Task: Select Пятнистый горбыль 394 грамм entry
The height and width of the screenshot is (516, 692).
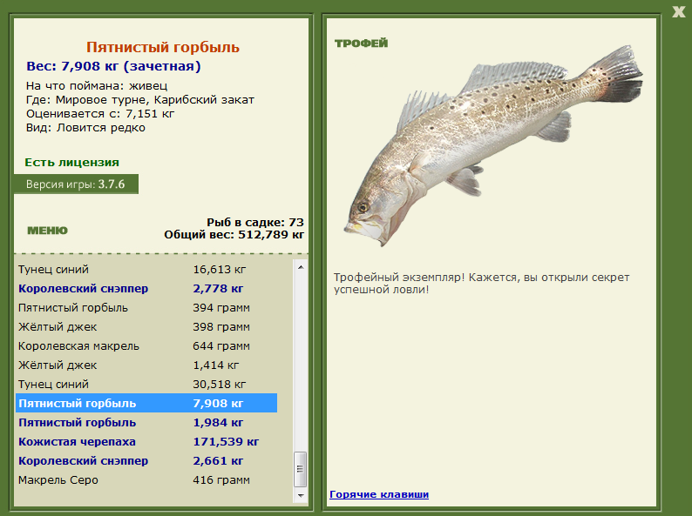Action: point(146,307)
